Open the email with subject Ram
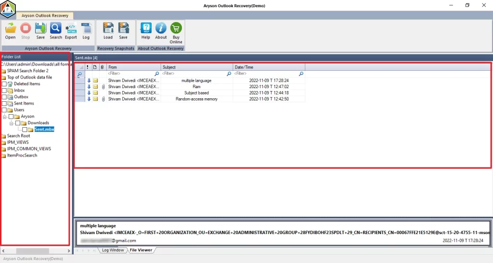Screen dimensions: 493x263 point(196,87)
